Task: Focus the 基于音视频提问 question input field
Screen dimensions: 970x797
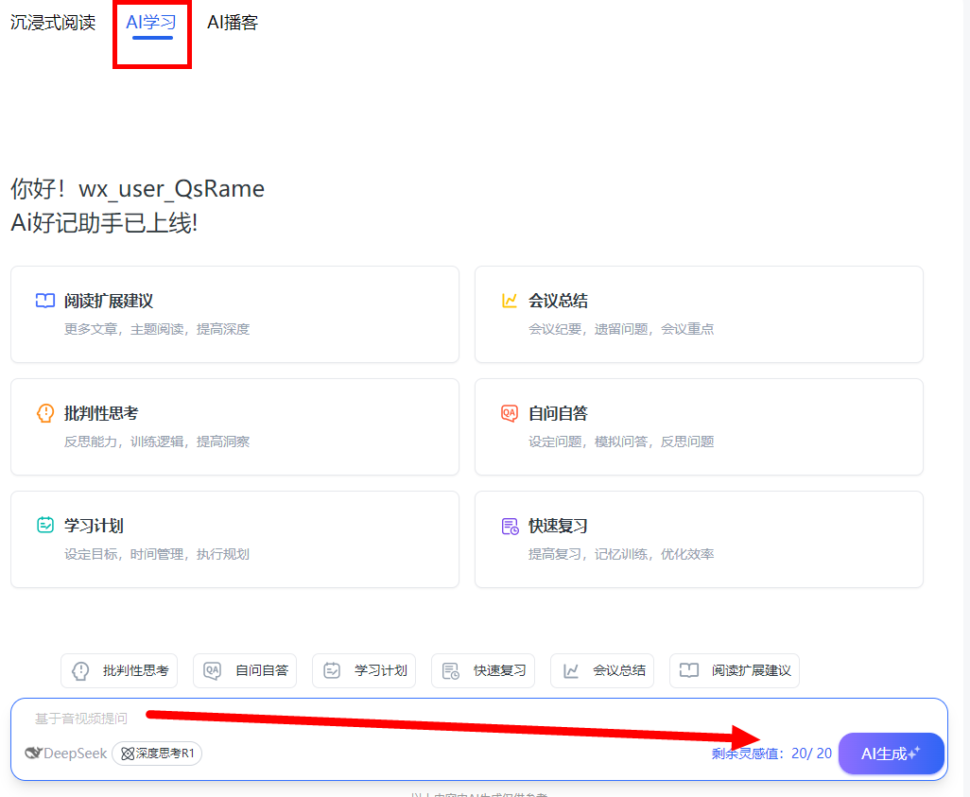Action: [378, 719]
